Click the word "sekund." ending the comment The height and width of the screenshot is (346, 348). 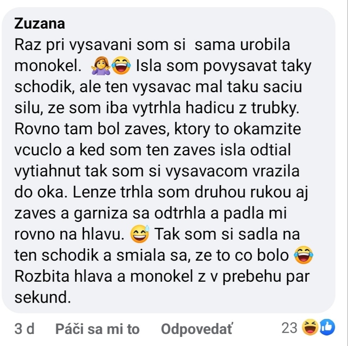coord(43,297)
